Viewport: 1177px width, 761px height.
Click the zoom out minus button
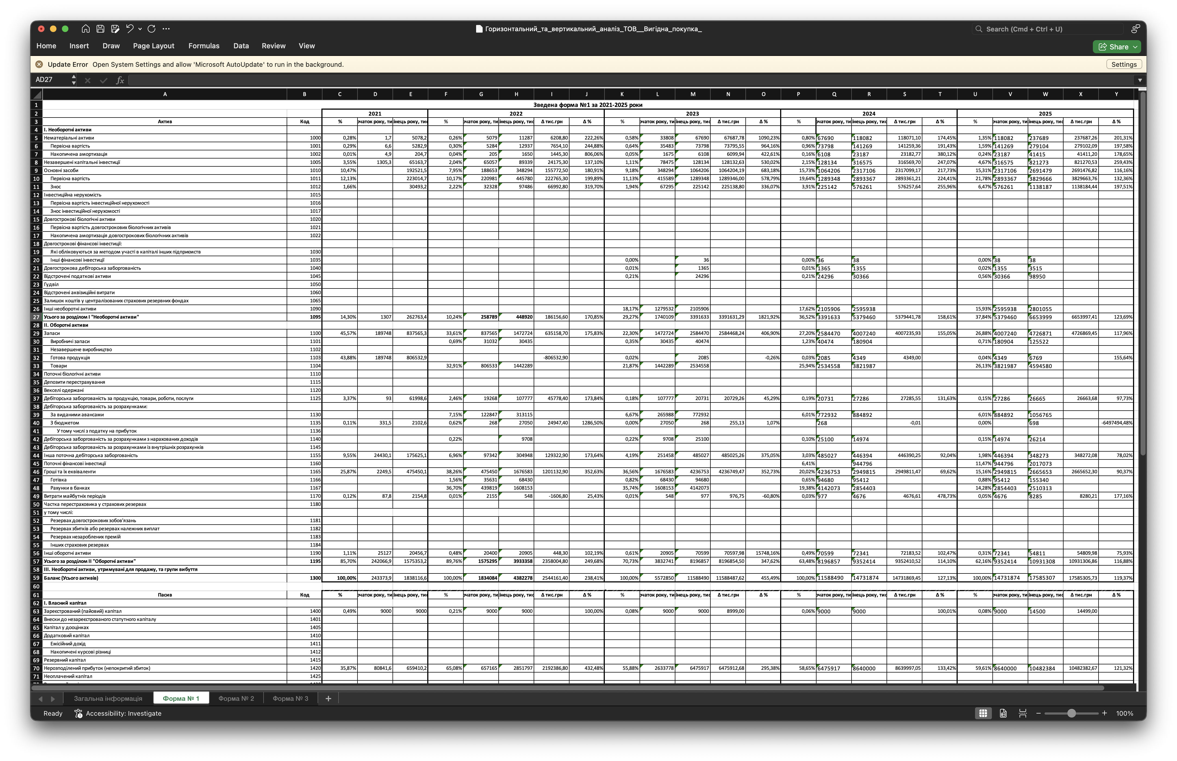pyautogui.click(x=1038, y=713)
